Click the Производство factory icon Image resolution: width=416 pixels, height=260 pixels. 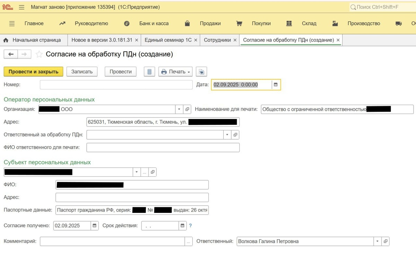coord(335,23)
